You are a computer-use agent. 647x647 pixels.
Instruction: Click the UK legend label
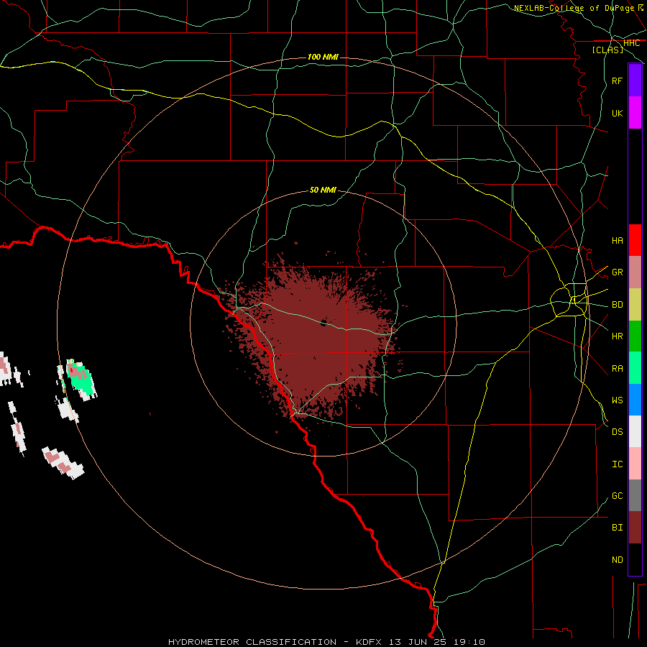click(617, 113)
